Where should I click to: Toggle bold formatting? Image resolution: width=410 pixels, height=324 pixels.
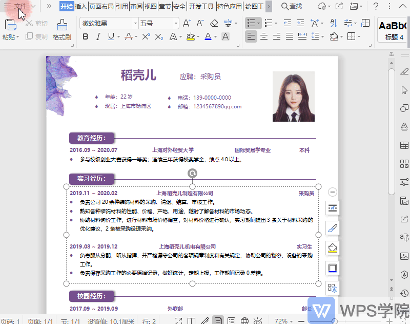pos(85,37)
